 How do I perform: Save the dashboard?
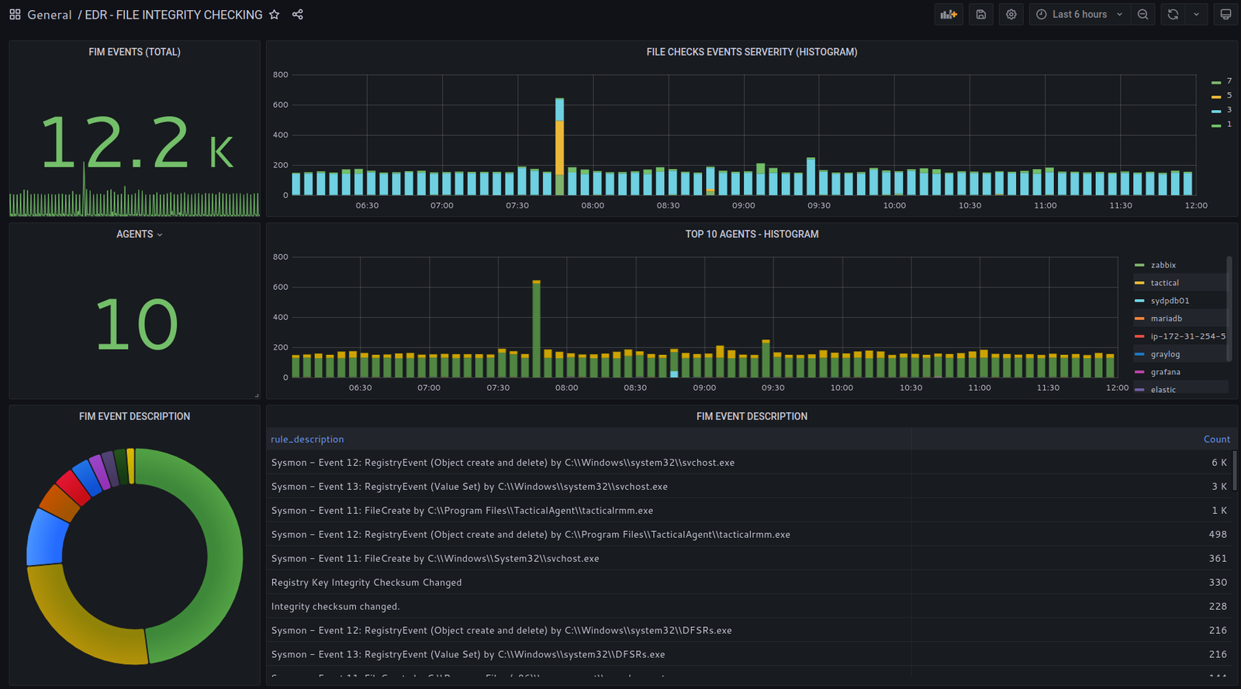point(981,15)
